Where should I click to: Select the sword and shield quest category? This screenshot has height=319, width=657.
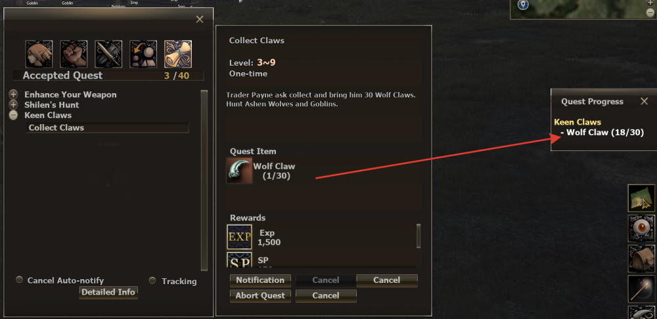point(108,54)
